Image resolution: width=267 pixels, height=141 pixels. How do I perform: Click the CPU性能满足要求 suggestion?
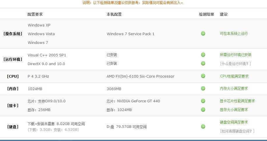[234, 76]
